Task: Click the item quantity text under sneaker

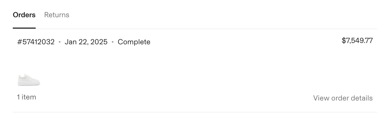Action: click(26, 97)
